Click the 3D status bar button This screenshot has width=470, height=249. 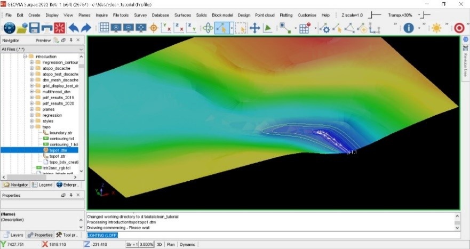click(159, 245)
